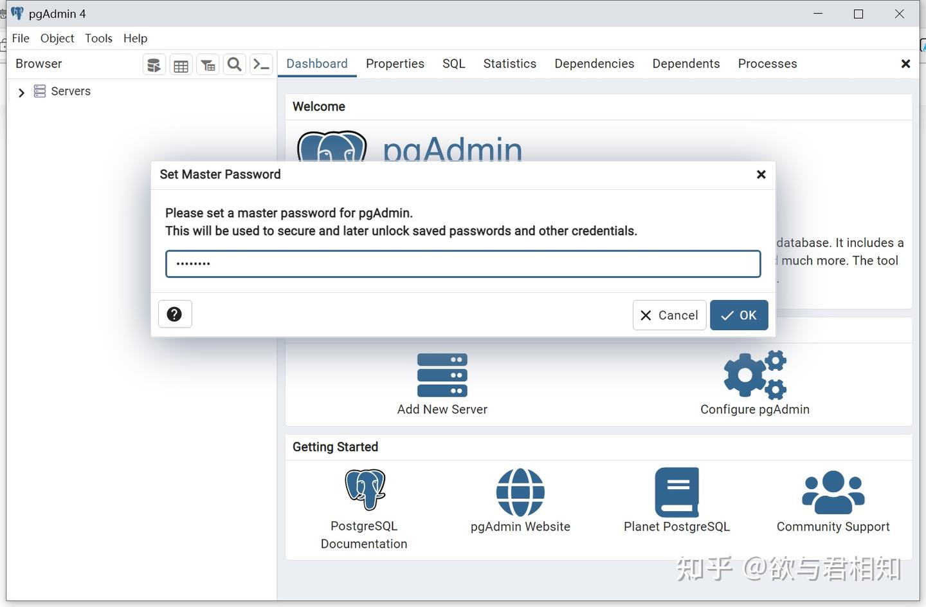Select the Servers tree item

pyautogui.click(x=62, y=91)
